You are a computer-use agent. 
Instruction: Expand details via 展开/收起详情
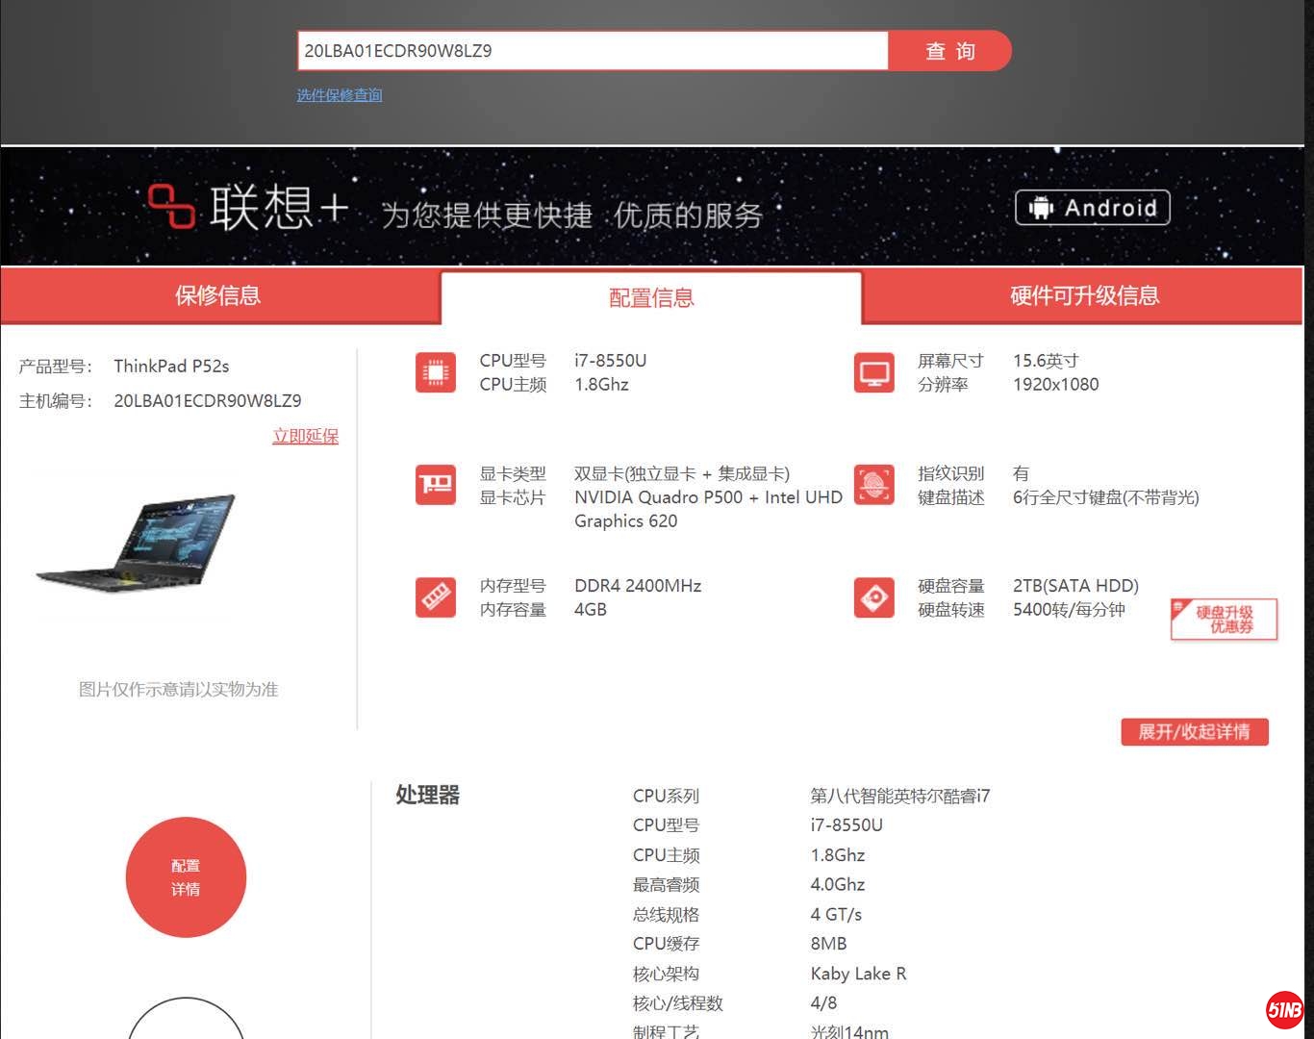tap(1195, 732)
